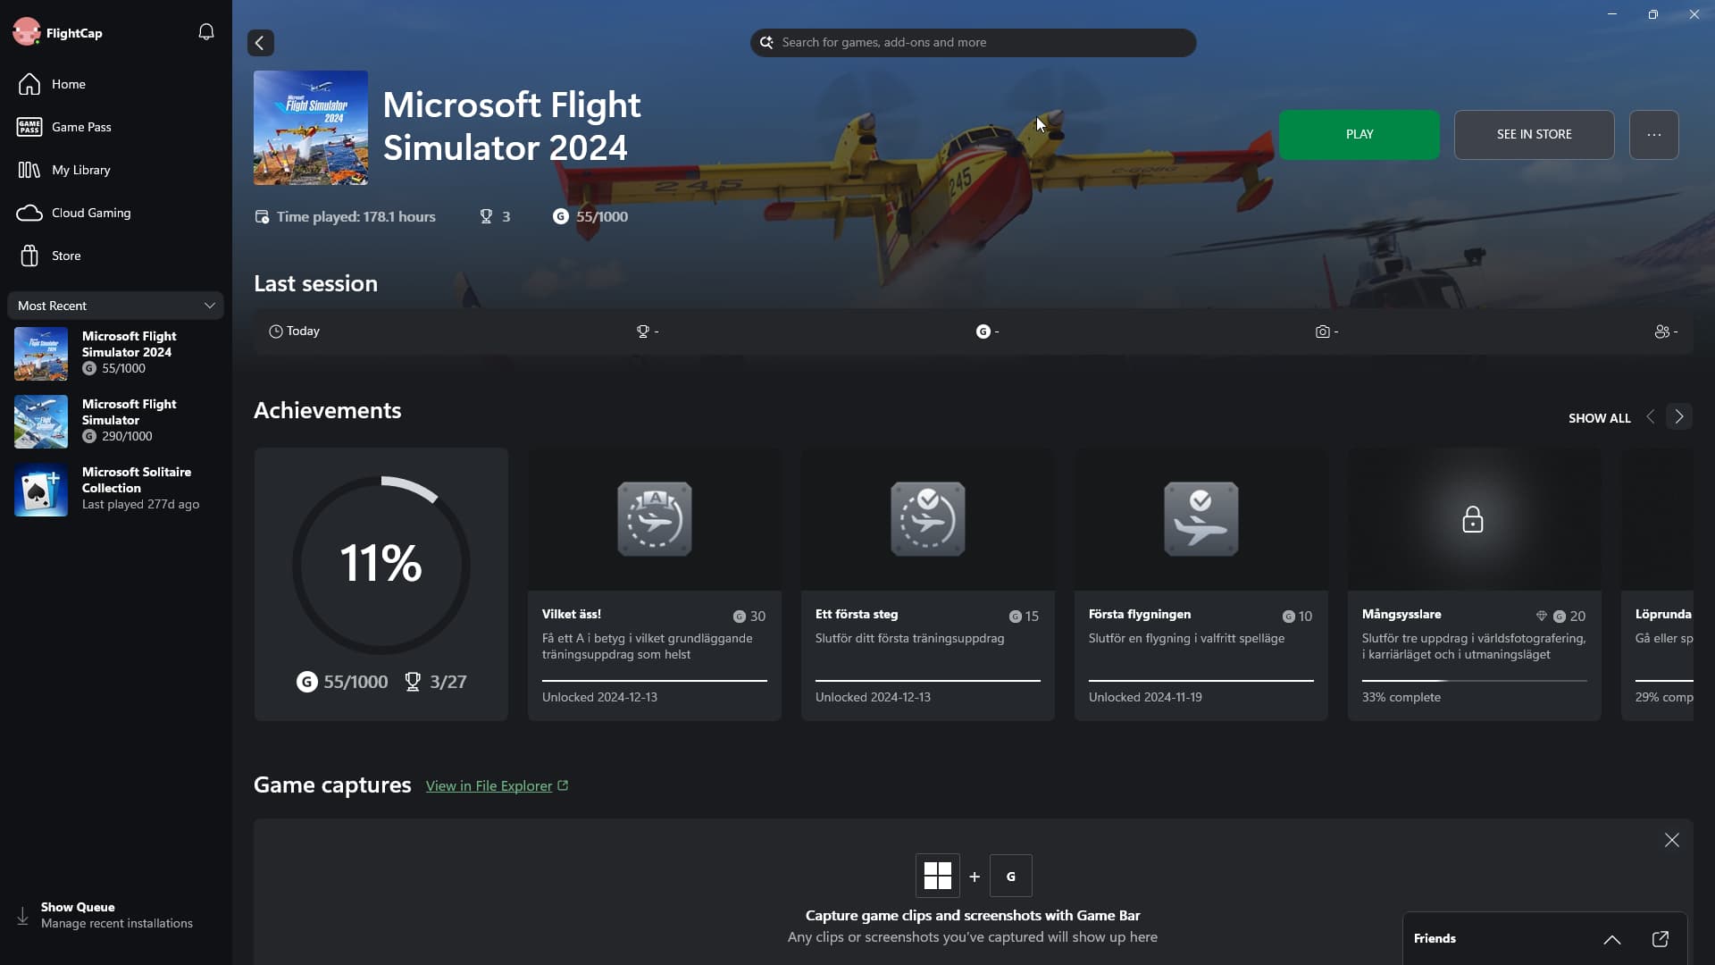Viewport: 1715px width, 965px height.
Task: Click the game cover art thumbnail
Action: tap(311, 128)
